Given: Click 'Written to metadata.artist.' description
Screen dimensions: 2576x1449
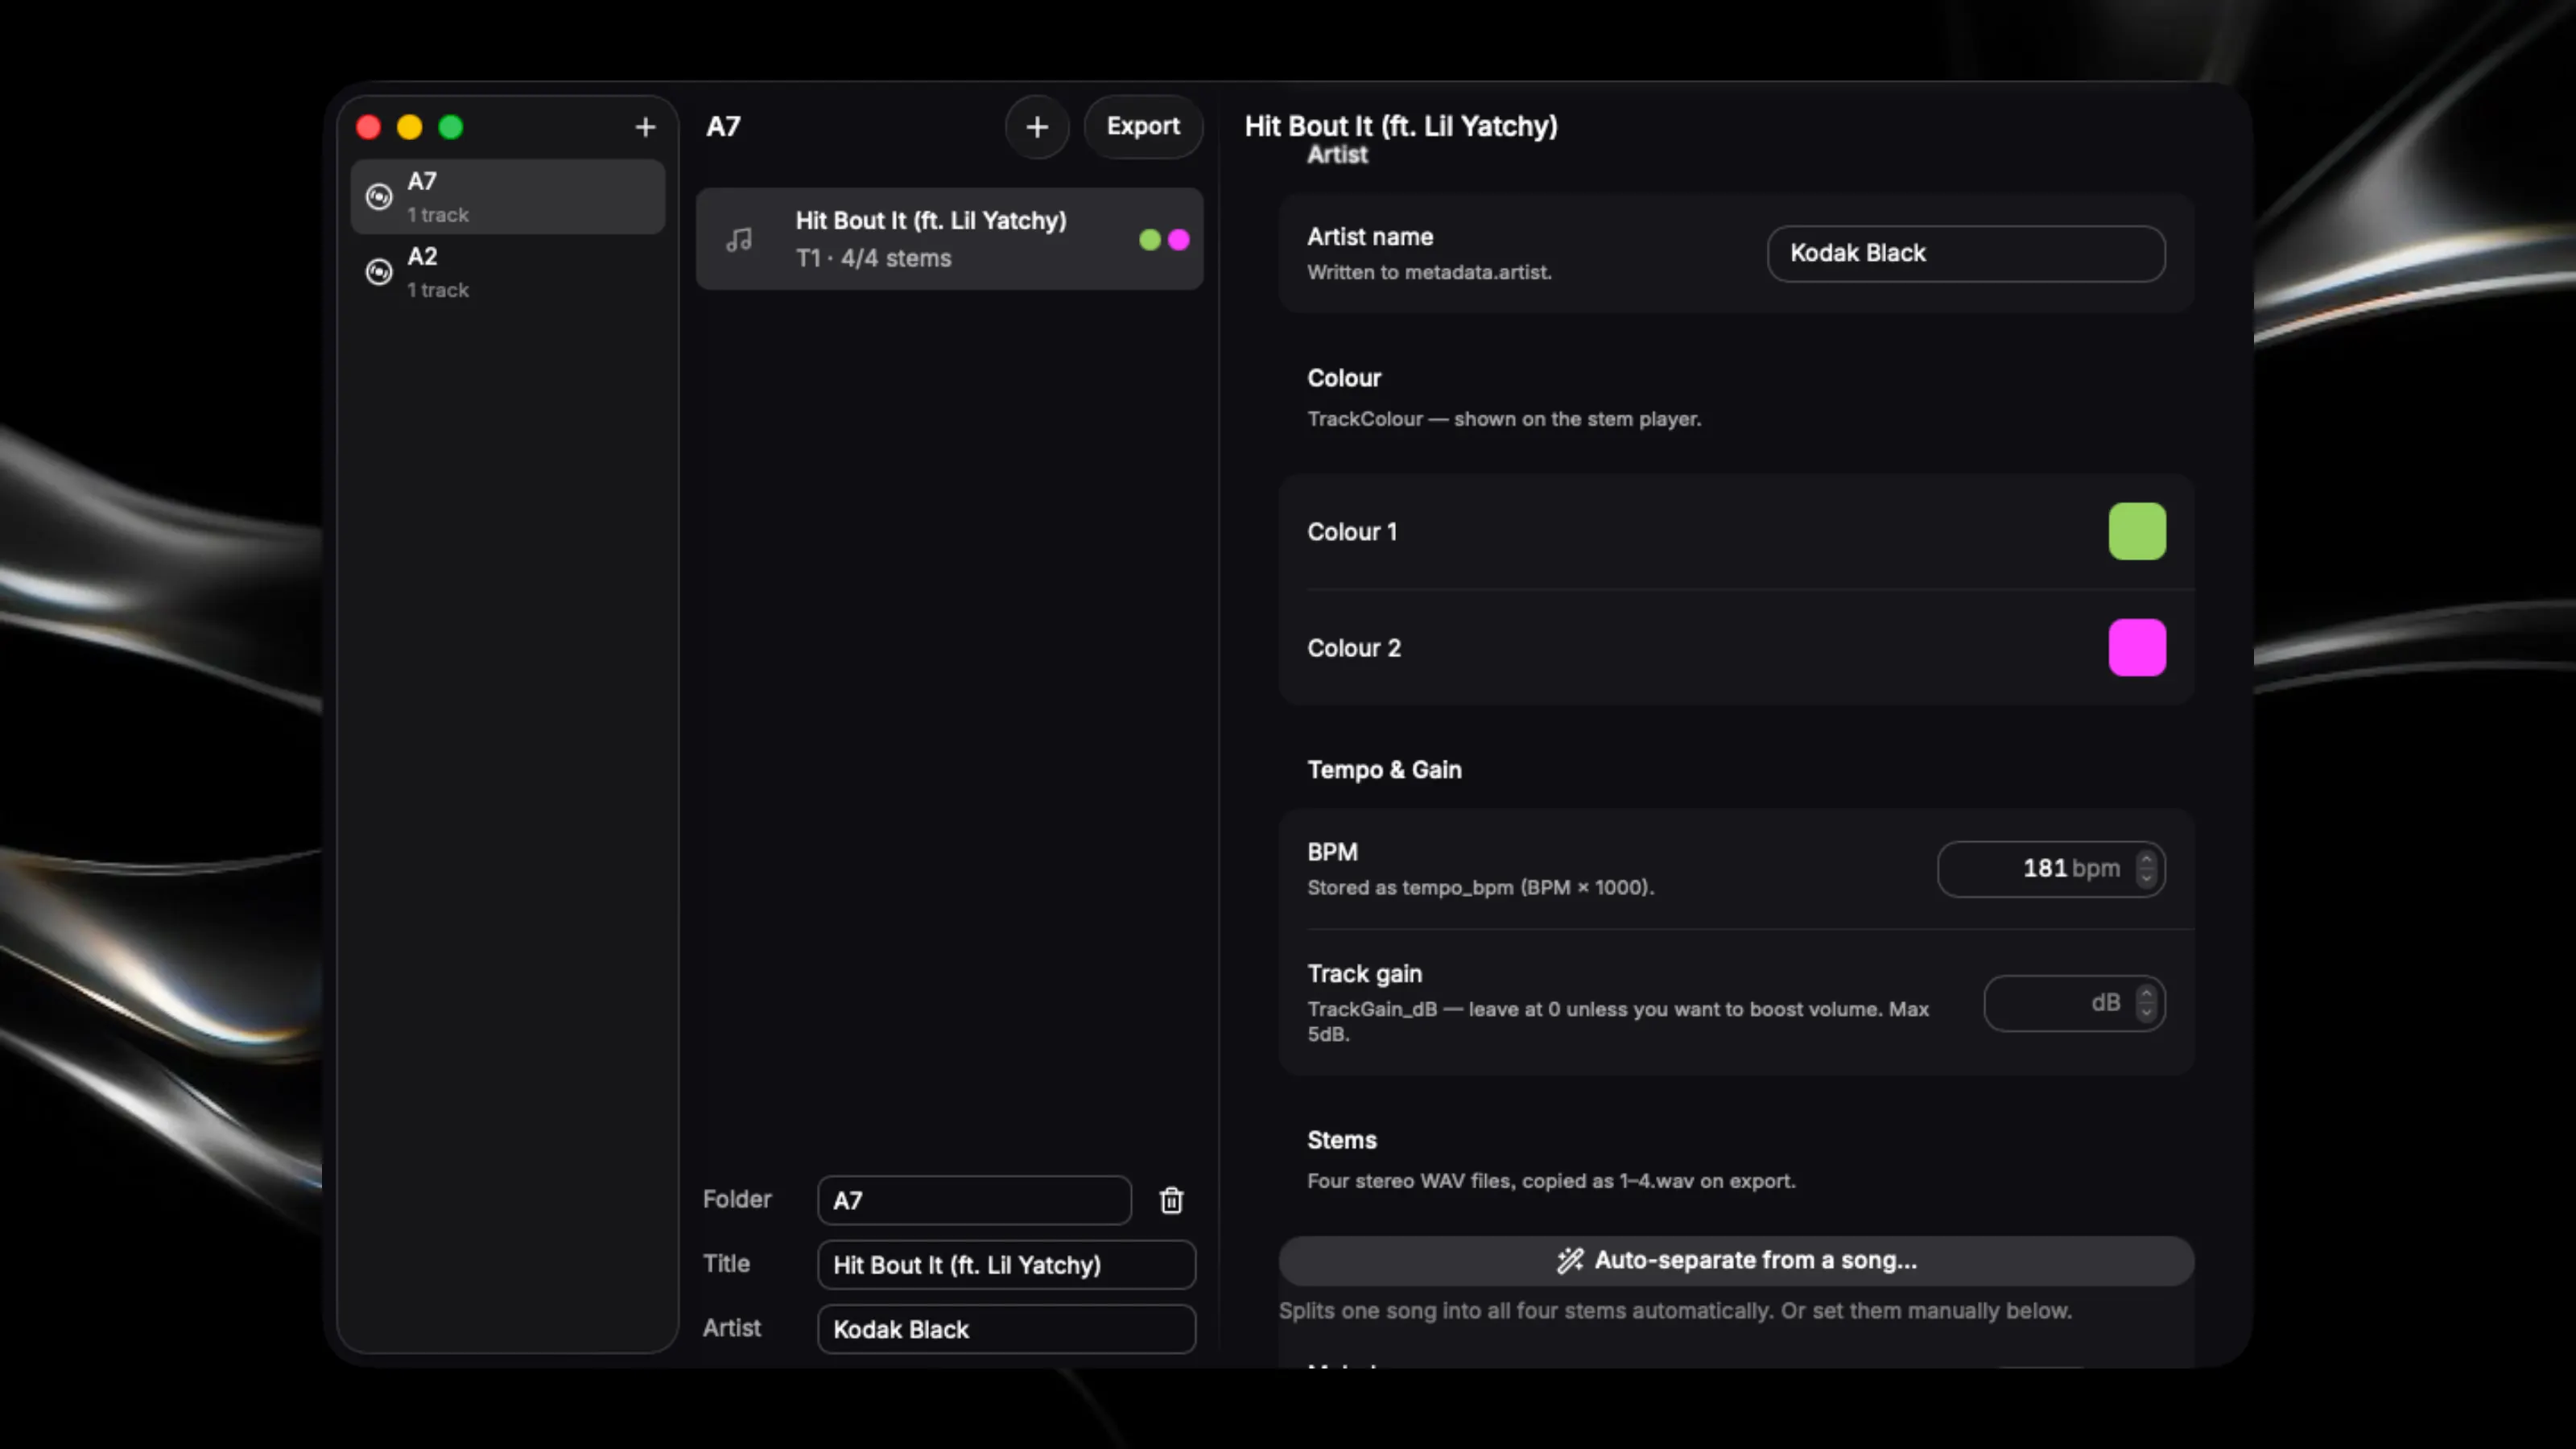Looking at the screenshot, I should (x=1429, y=272).
